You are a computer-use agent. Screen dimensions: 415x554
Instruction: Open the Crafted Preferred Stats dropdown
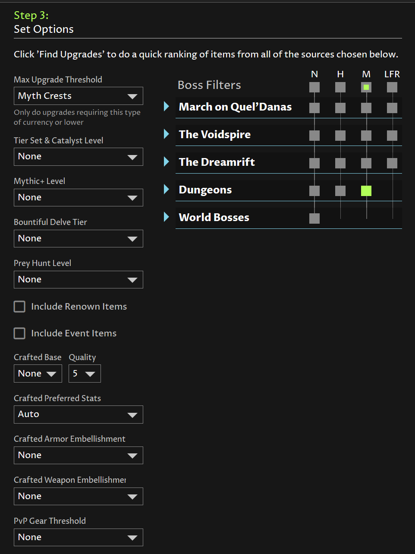78,415
